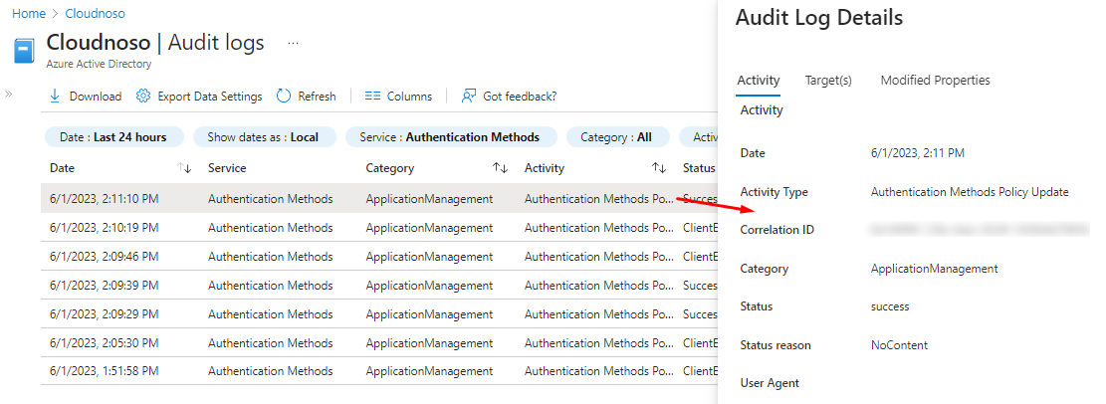This screenshot has height=404, width=1106.
Task: Switch to the Target(s) tab
Action: pyautogui.click(x=828, y=81)
